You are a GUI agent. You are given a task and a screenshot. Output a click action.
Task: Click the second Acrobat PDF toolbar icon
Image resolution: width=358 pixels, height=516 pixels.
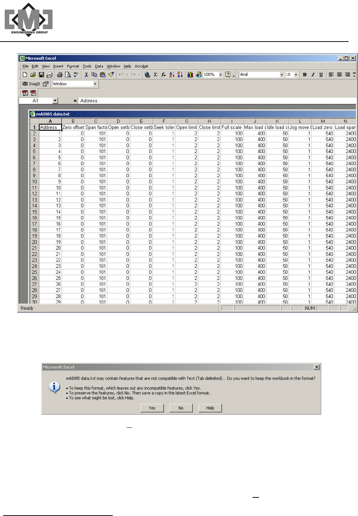[x=33, y=93]
